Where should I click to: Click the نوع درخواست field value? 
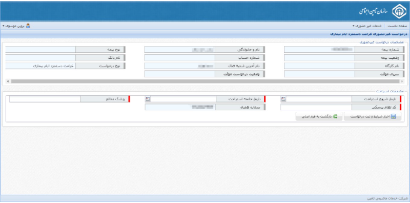(x=40, y=66)
